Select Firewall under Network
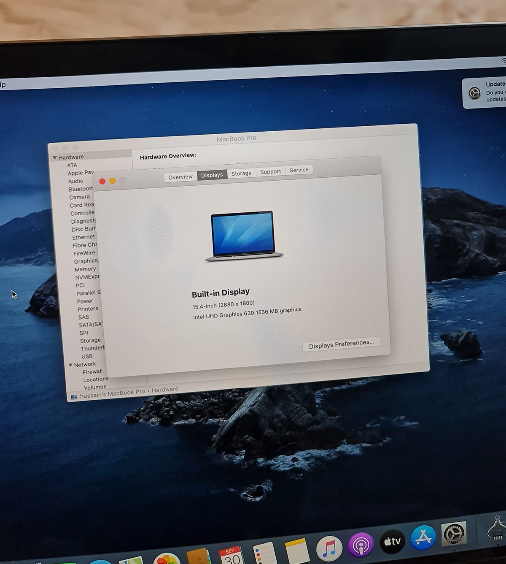The height and width of the screenshot is (564, 506). pos(92,372)
